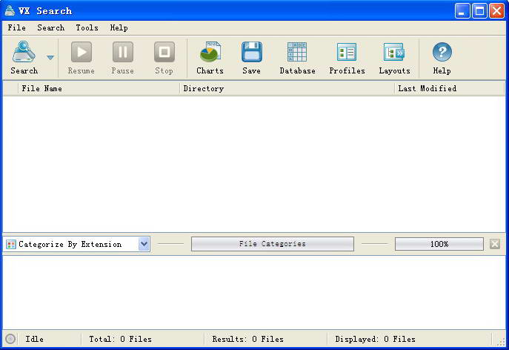This screenshot has width=509, height=350.
Task: Start a new search with the Search icon
Action: pos(24,58)
